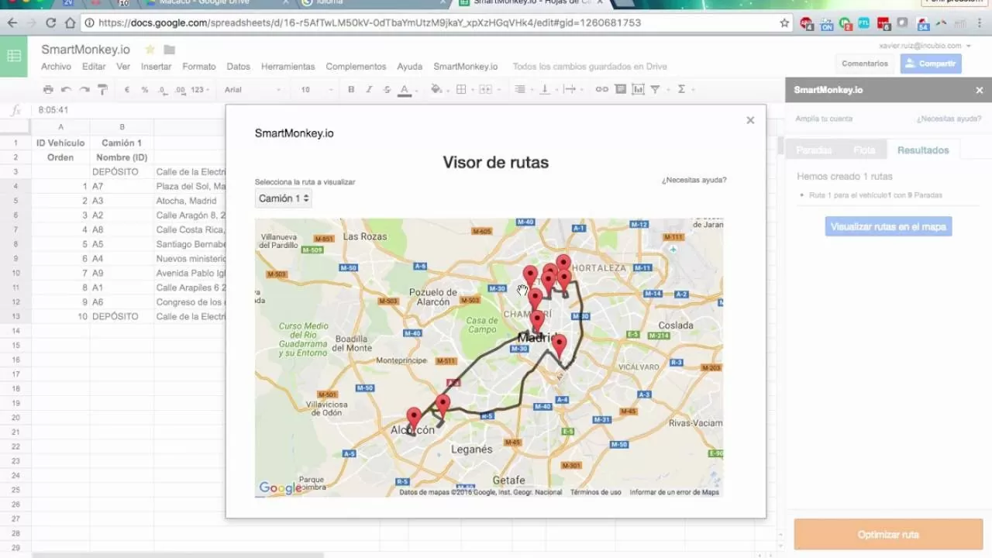Click the borders icon in toolbar
The height and width of the screenshot is (558, 992).
pos(461,90)
